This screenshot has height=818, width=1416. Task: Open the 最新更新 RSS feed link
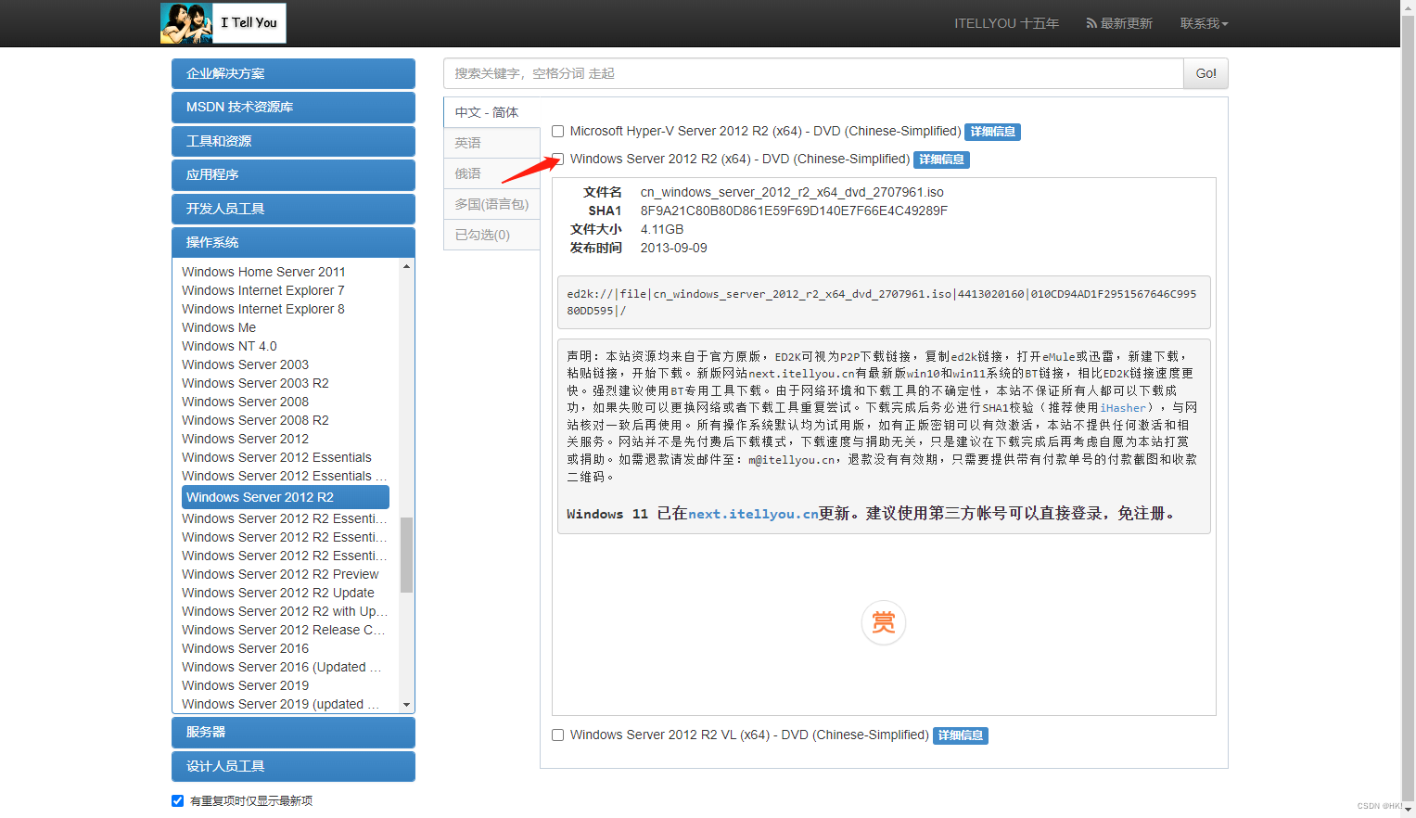[1119, 23]
